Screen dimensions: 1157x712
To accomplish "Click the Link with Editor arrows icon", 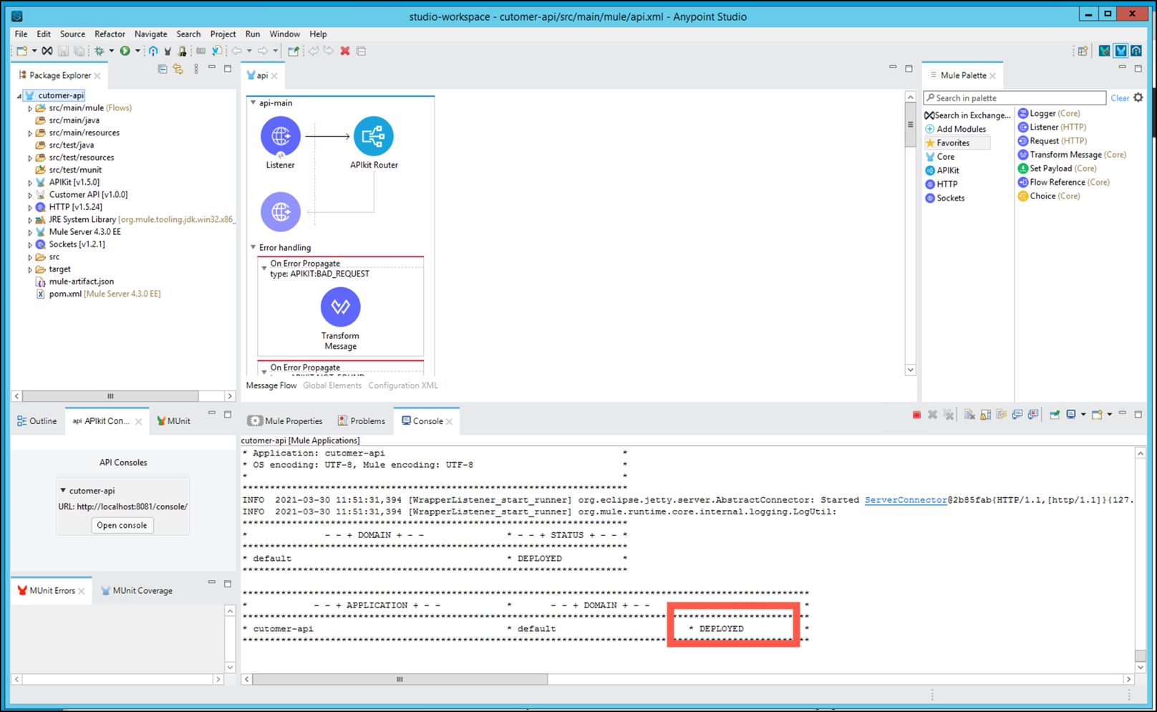I will (x=178, y=69).
